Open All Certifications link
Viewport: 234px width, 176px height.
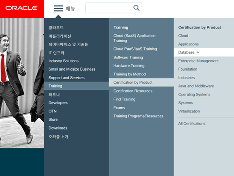192,124
